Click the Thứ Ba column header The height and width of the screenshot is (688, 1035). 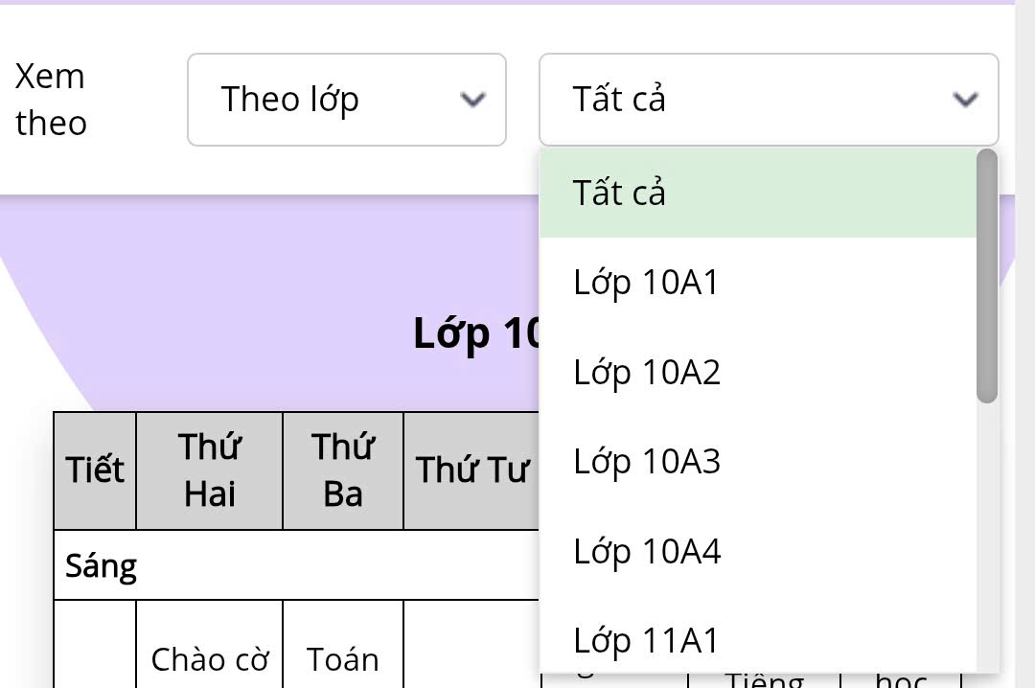(x=343, y=470)
